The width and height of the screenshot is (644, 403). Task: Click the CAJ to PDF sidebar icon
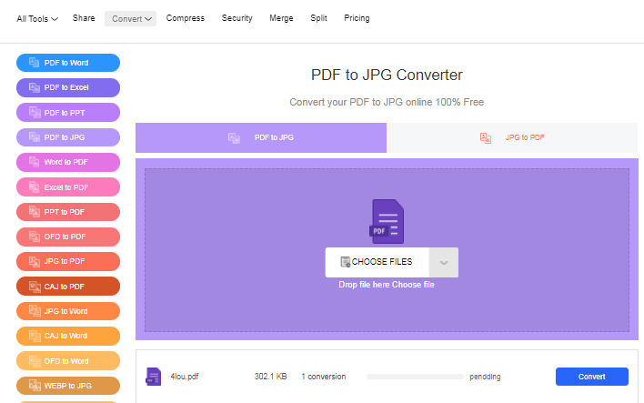tap(34, 287)
